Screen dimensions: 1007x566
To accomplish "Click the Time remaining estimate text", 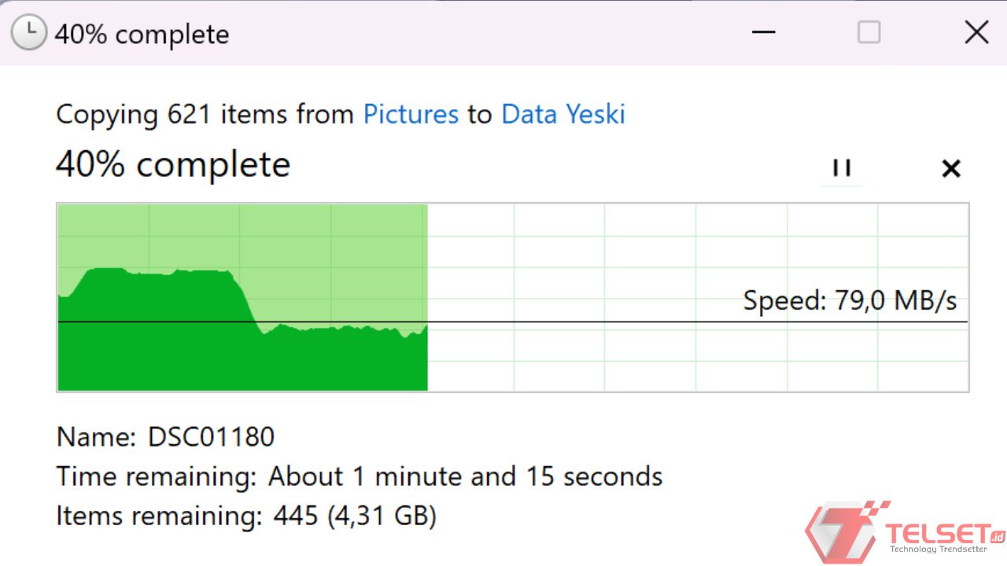I will click(x=359, y=476).
